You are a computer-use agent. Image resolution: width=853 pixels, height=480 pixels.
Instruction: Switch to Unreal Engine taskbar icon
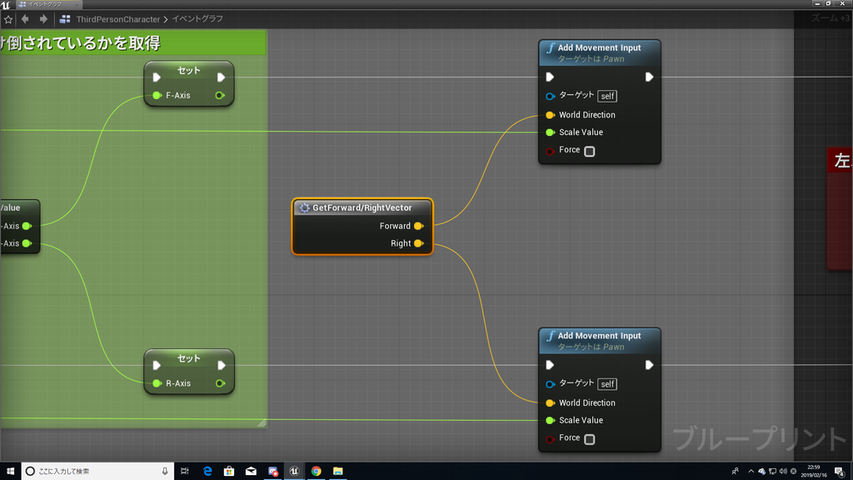(294, 472)
